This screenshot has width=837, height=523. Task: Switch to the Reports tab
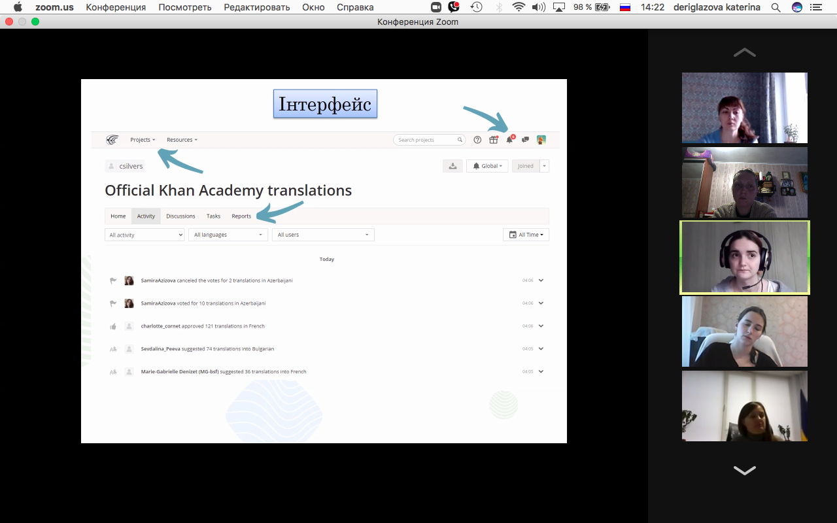click(x=241, y=216)
